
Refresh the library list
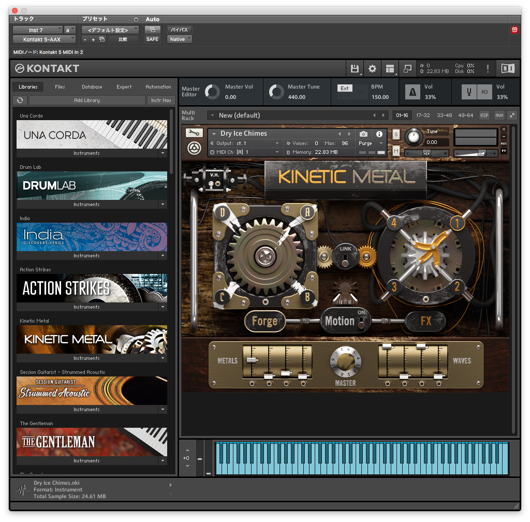tap(20, 100)
